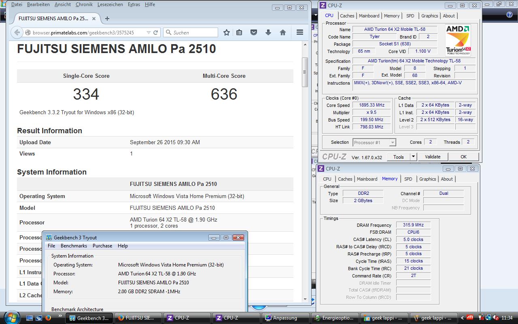Switch to Mainboard tab in top CPU-Z

(x=369, y=16)
